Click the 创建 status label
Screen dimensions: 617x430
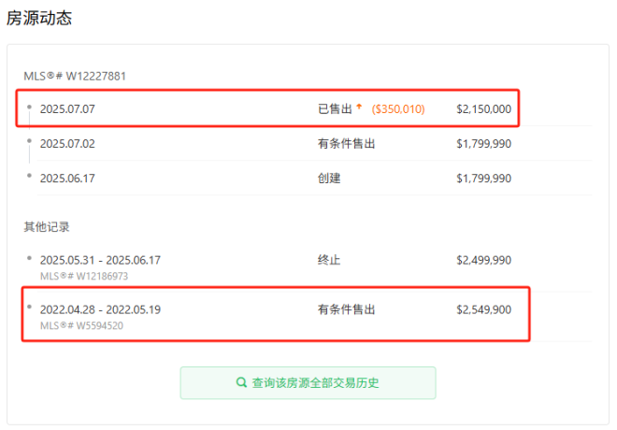[329, 179]
